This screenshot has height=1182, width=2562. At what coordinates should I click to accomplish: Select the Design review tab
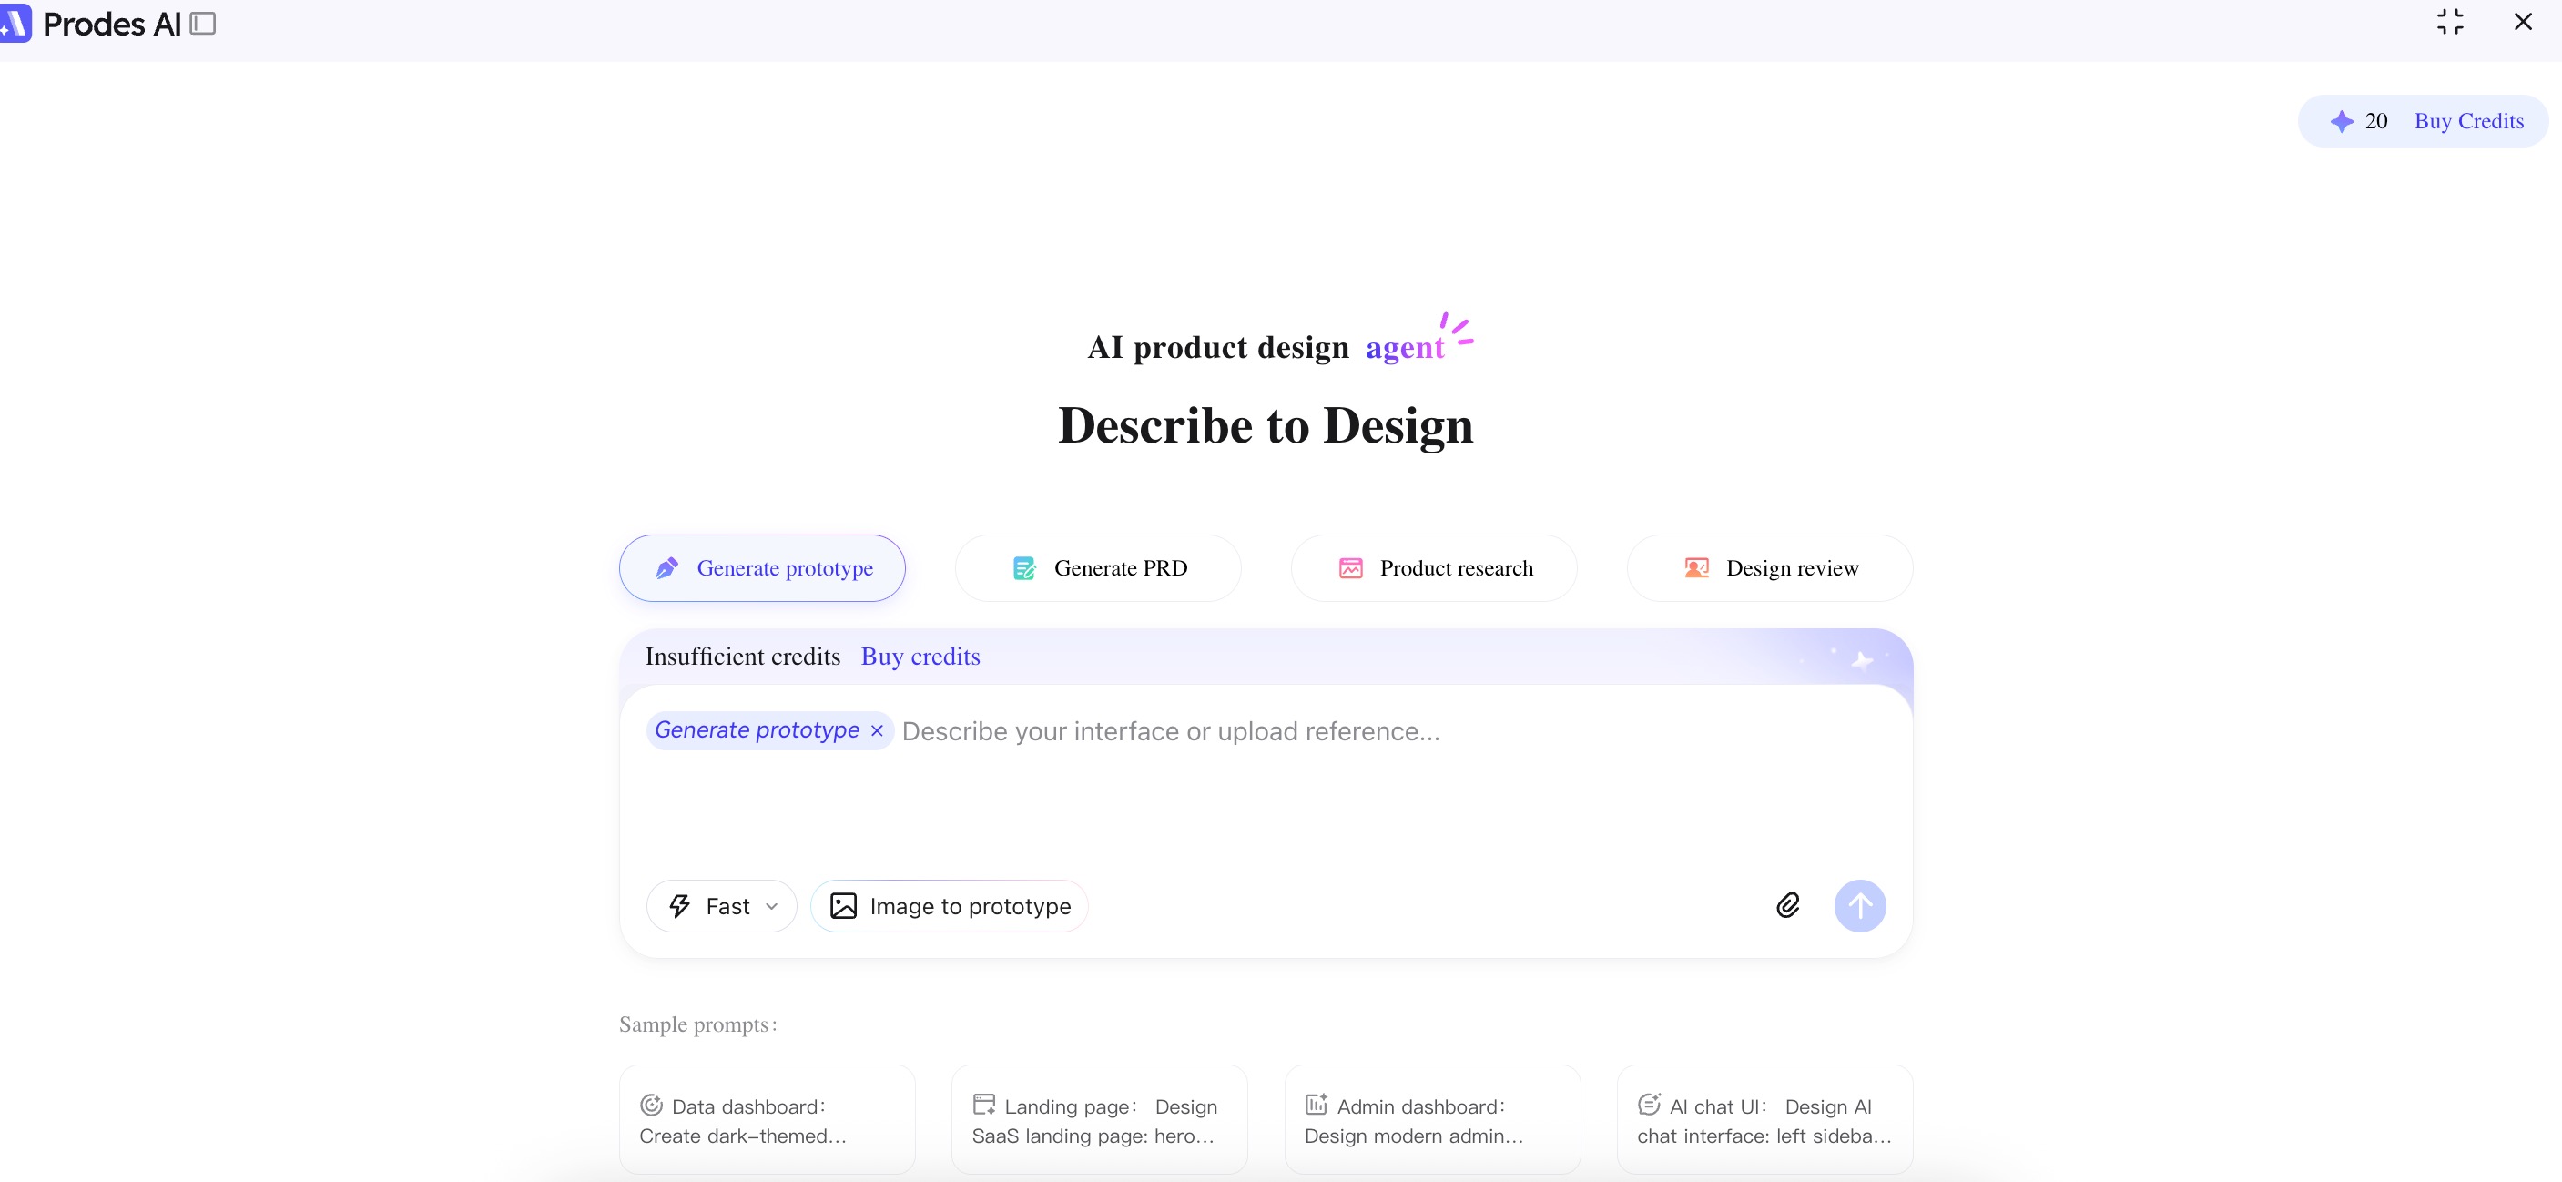[1770, 568]
